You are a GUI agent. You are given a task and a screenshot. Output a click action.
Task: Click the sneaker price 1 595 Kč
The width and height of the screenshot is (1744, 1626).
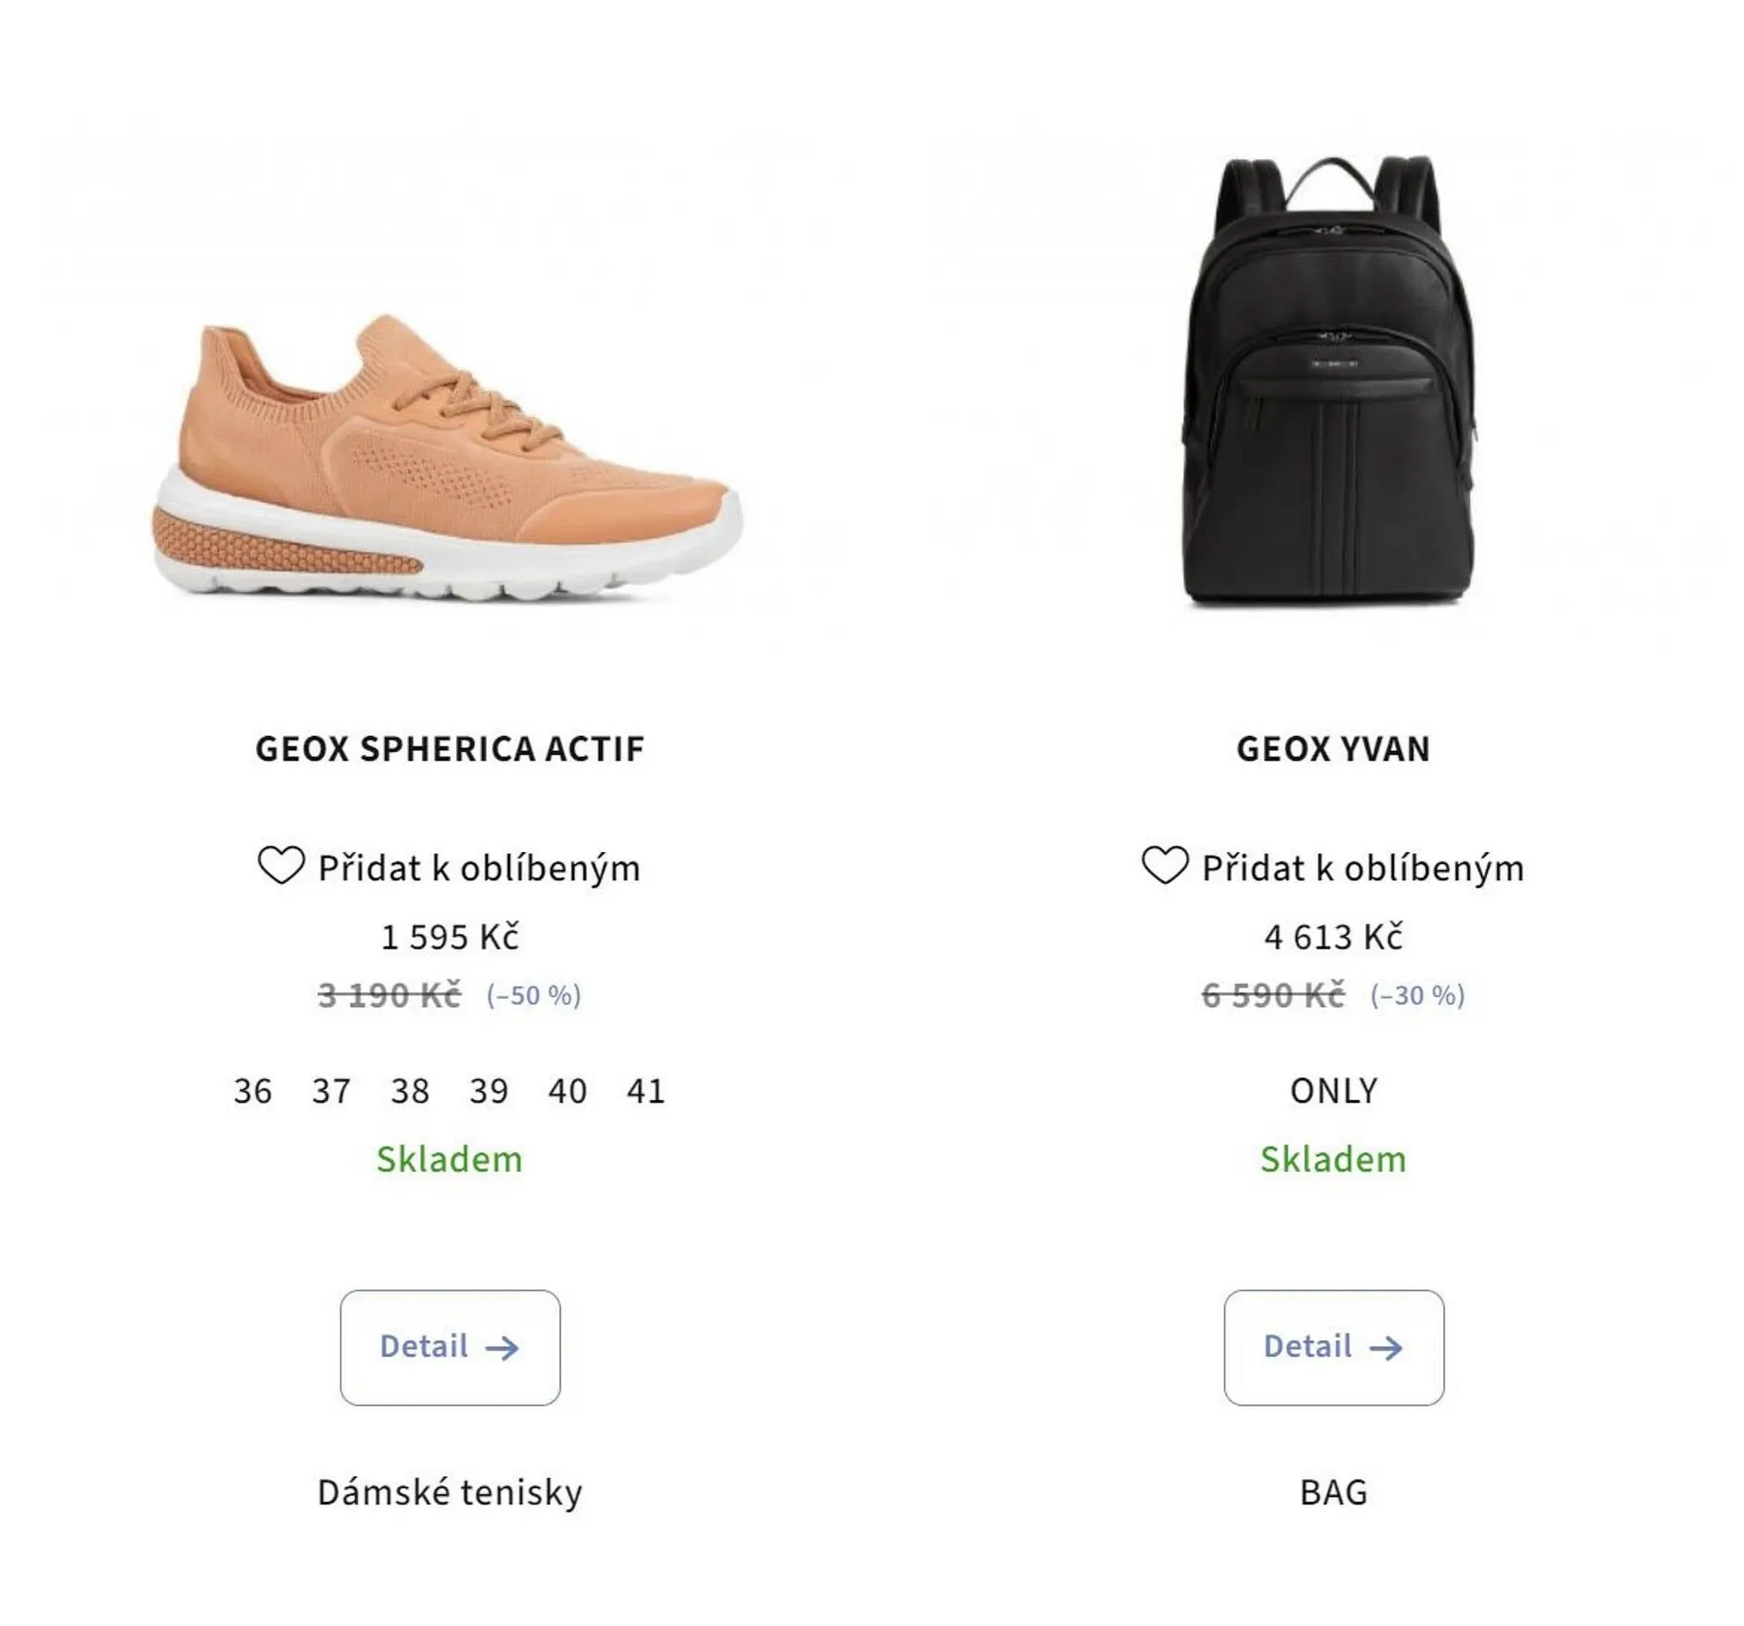[450, 937]
